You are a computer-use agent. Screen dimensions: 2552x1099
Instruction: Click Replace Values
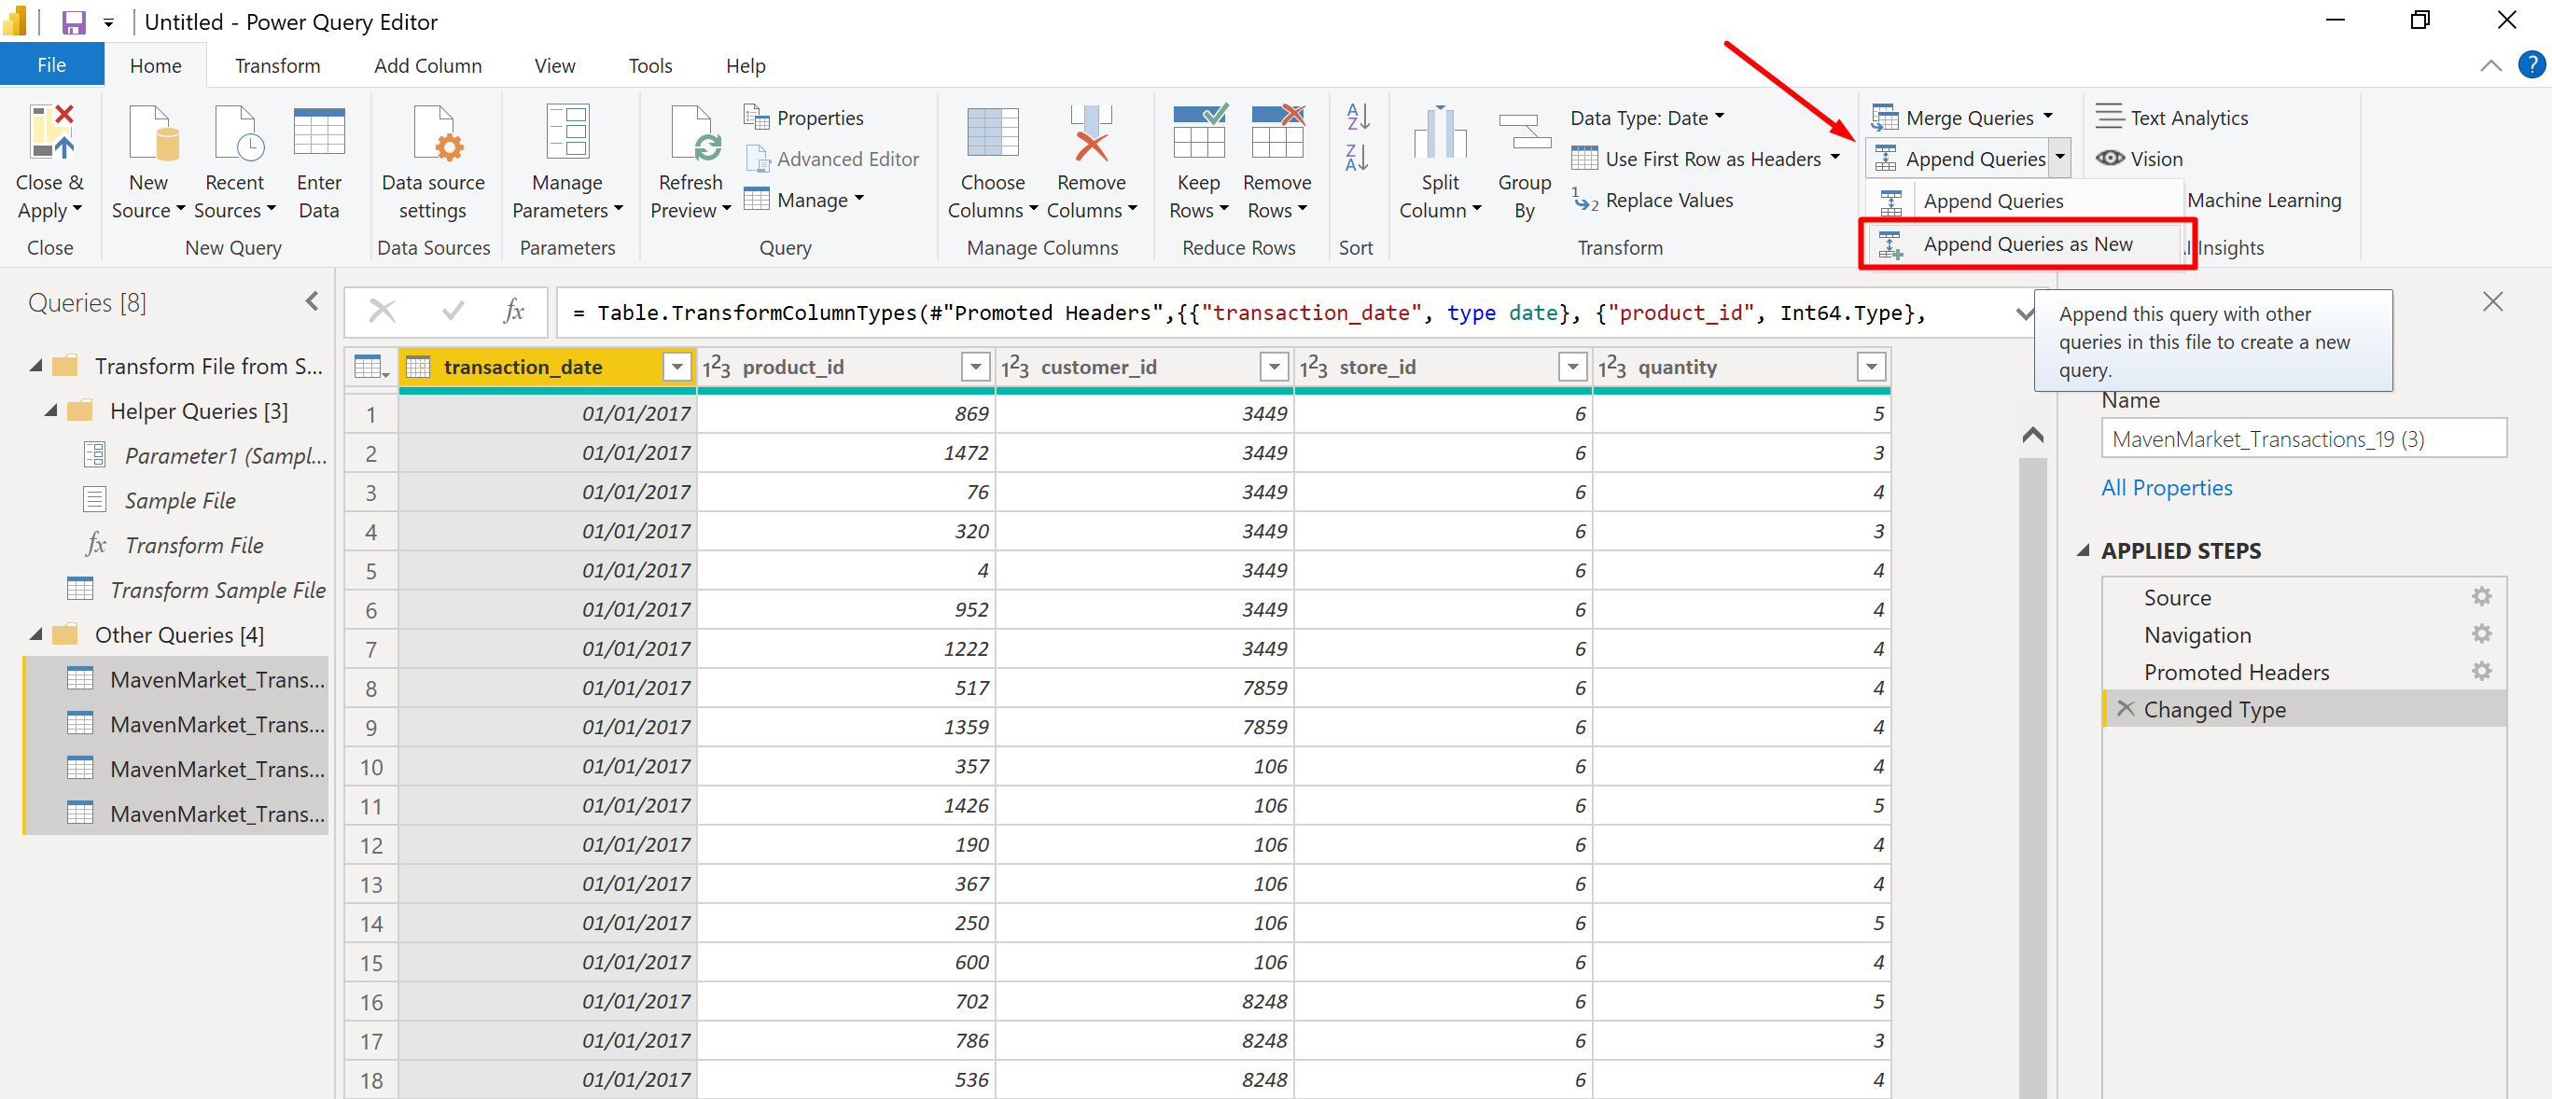click(1653, 200)
